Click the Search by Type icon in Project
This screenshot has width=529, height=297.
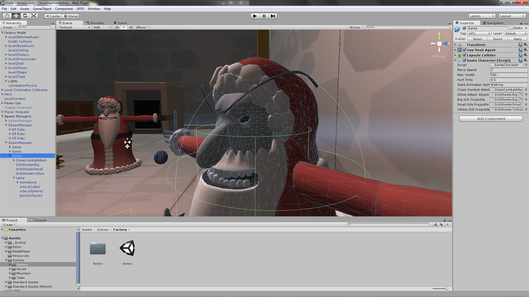[x=435, y=225]
